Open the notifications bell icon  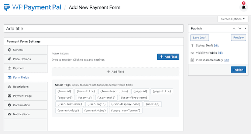(244, 7)
